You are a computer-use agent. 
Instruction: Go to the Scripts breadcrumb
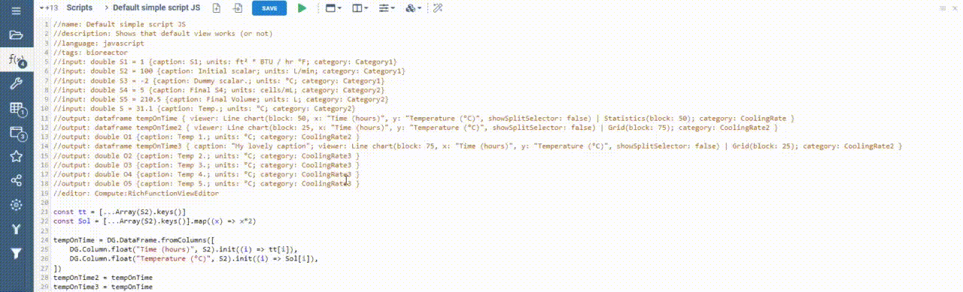point(79,8)
